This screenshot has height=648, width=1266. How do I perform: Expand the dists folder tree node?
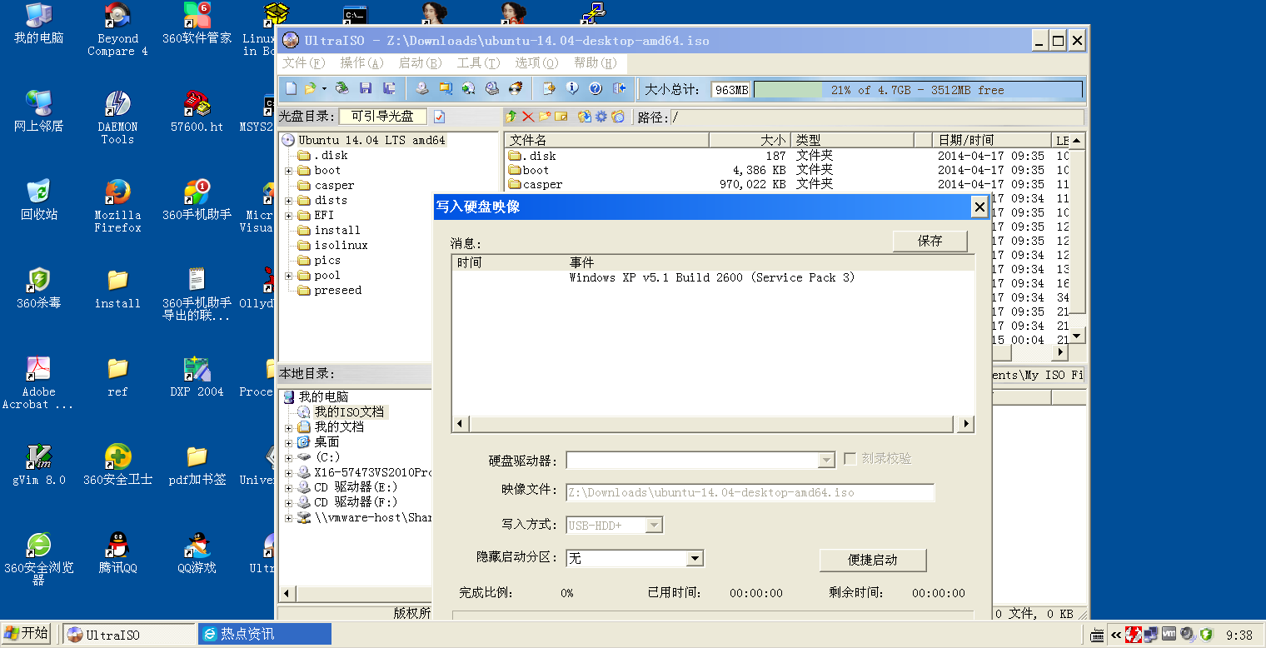point(289,201)
